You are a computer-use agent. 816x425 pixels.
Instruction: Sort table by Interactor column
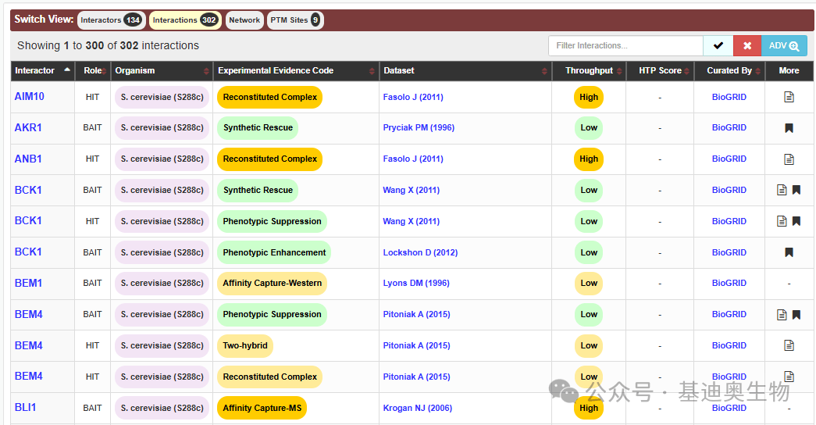(x=43, y=71)
